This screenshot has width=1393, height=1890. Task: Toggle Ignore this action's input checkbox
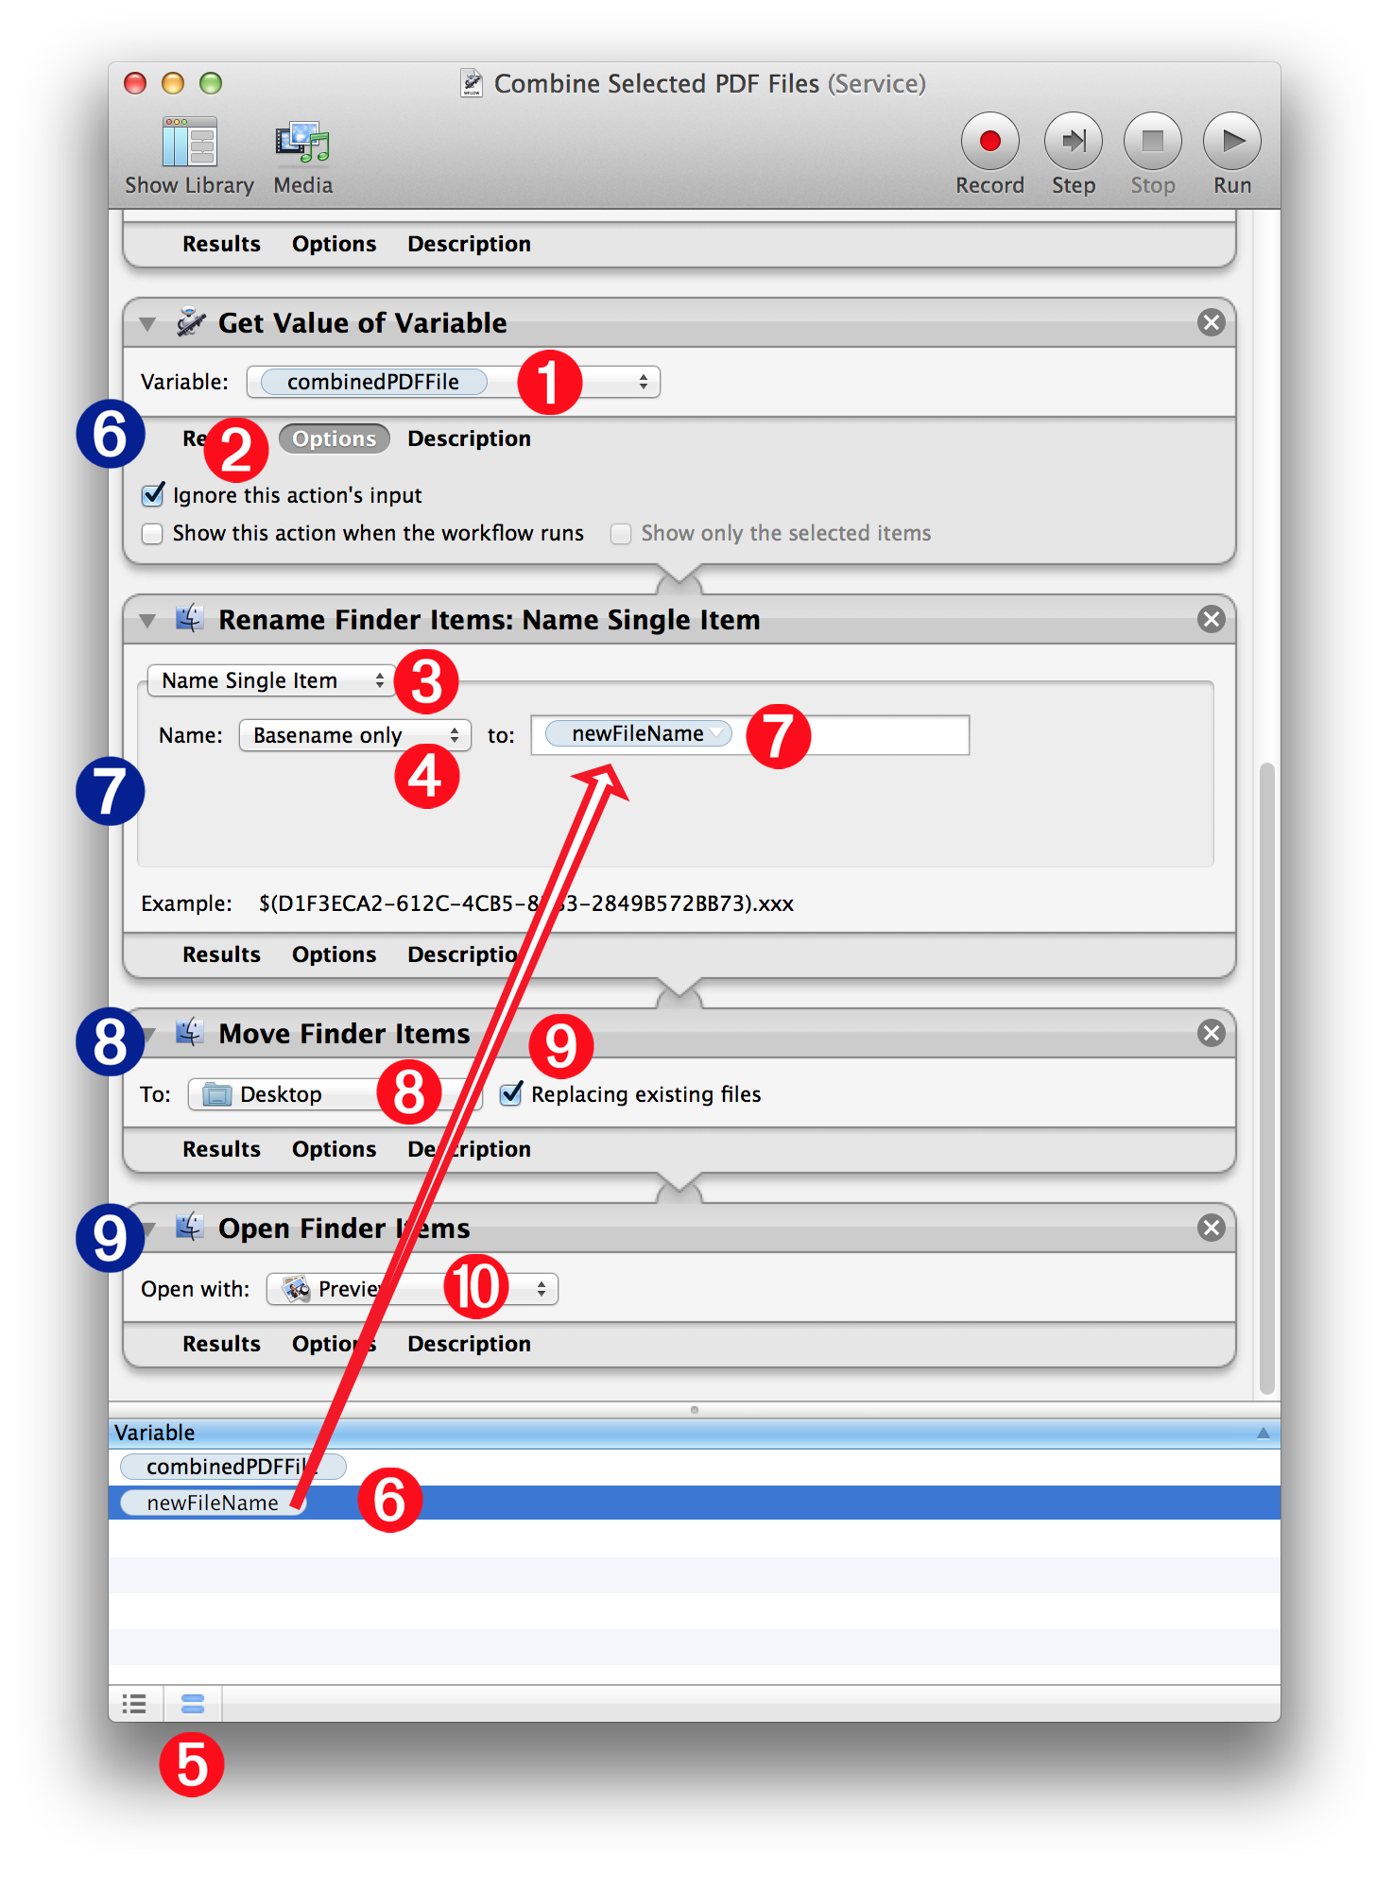point(152,495)
